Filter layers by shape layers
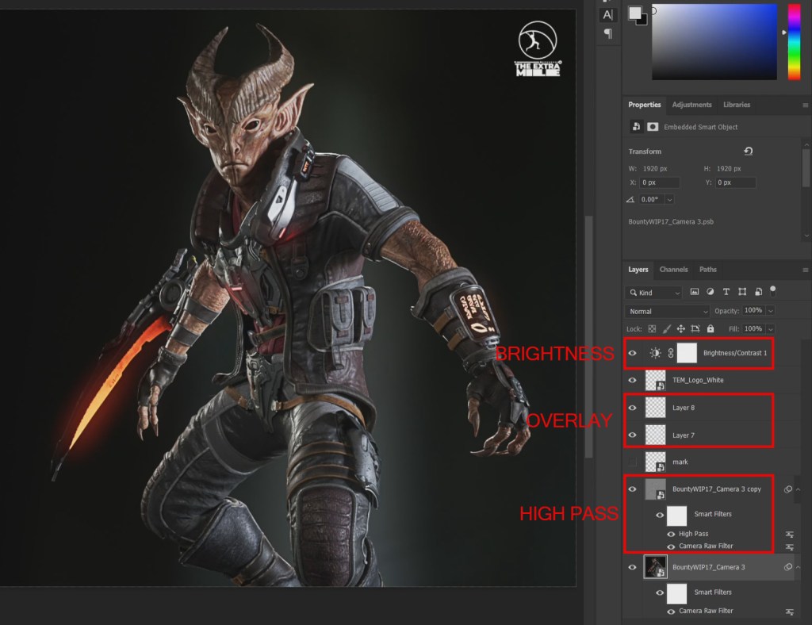Screen dimensions: 812x625 point(742,292)
